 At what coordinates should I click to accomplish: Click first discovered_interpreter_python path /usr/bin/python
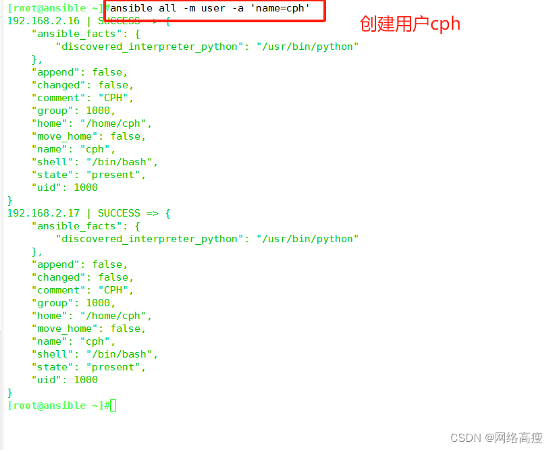[x=307, y=47]
